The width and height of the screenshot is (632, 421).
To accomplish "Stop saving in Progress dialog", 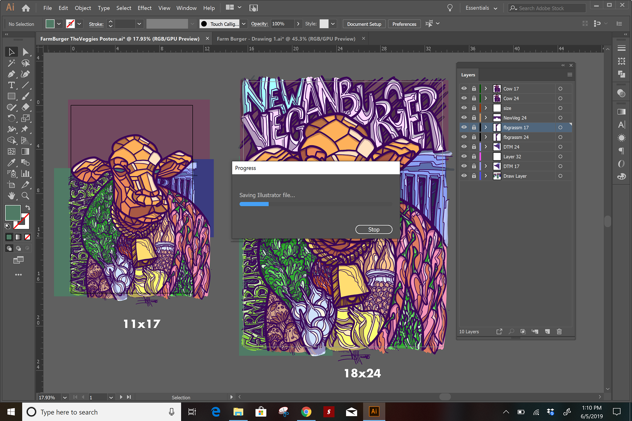I will 374,230.
